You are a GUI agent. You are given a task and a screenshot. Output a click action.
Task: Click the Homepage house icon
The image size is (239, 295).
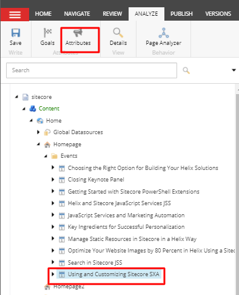[x=47, y=144]
